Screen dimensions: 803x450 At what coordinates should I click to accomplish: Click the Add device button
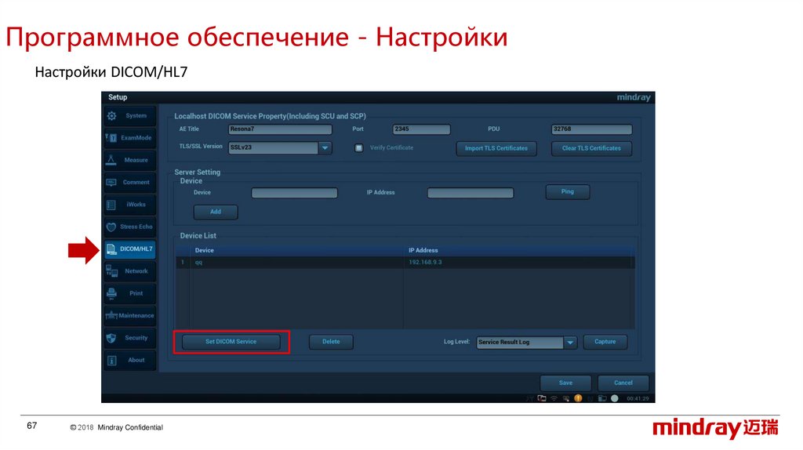216,212
